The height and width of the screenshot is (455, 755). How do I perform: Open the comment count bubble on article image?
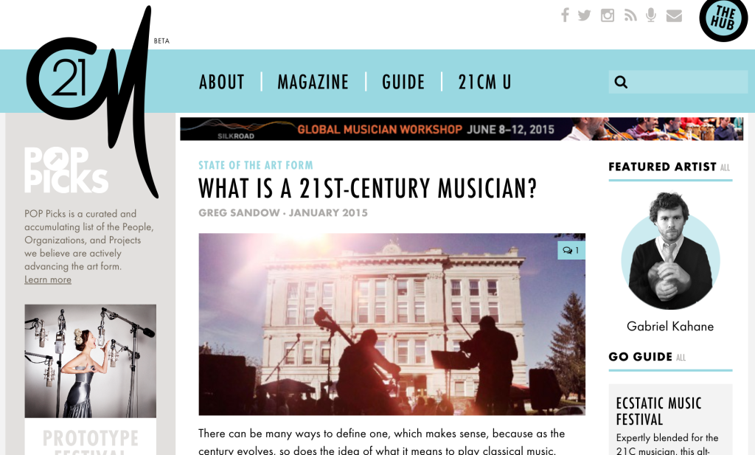[571, 251]
